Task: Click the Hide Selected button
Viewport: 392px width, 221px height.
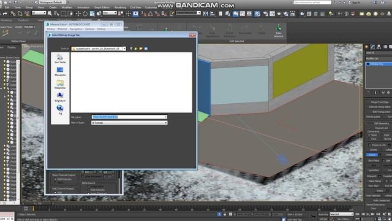Action: pos(374,196)
